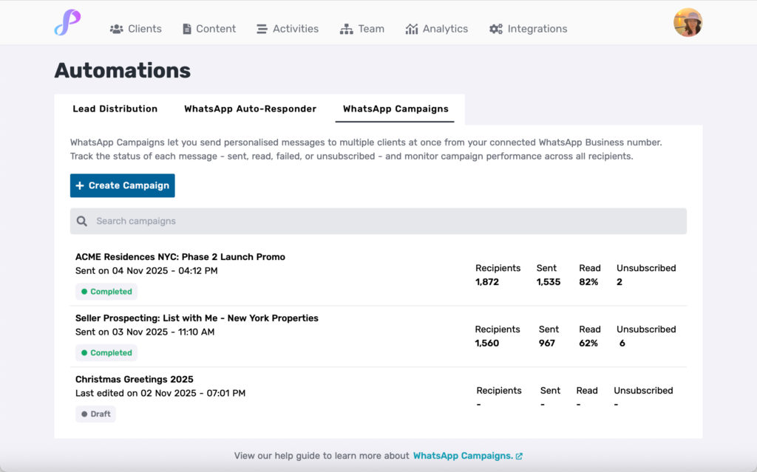The width and height of the screenshot is (757, 472).
Task: Open the WhatsApp Auto-Responder tab
Action: coord(250,109)
